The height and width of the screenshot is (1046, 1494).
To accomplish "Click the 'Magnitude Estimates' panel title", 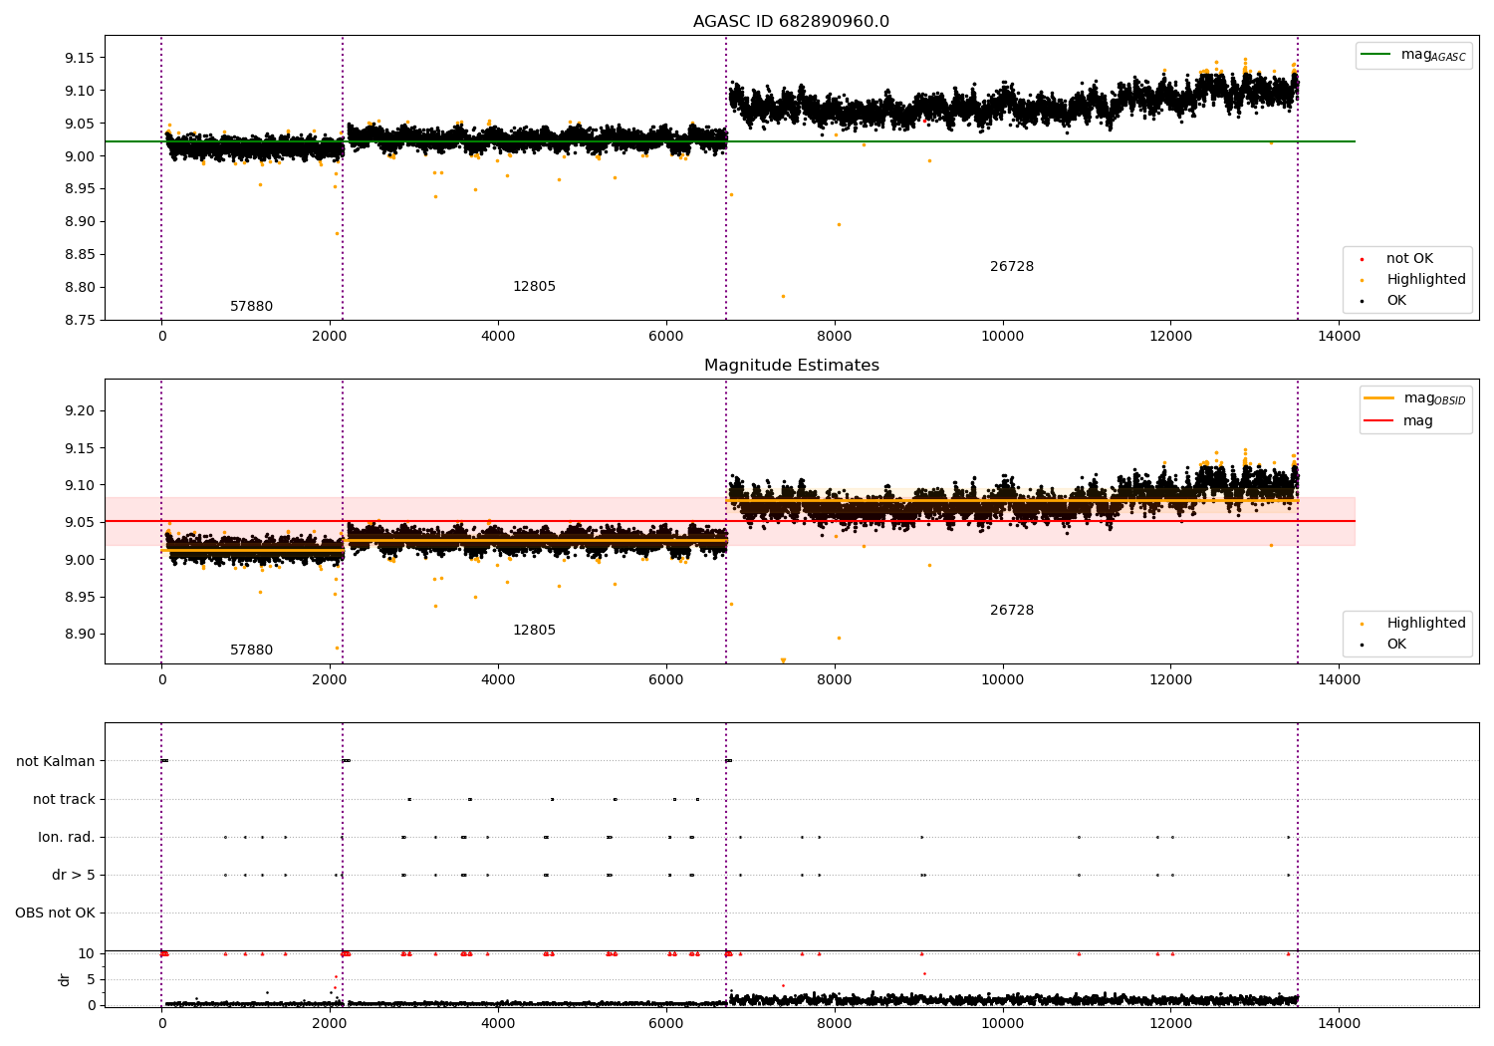I will point(791,366).
